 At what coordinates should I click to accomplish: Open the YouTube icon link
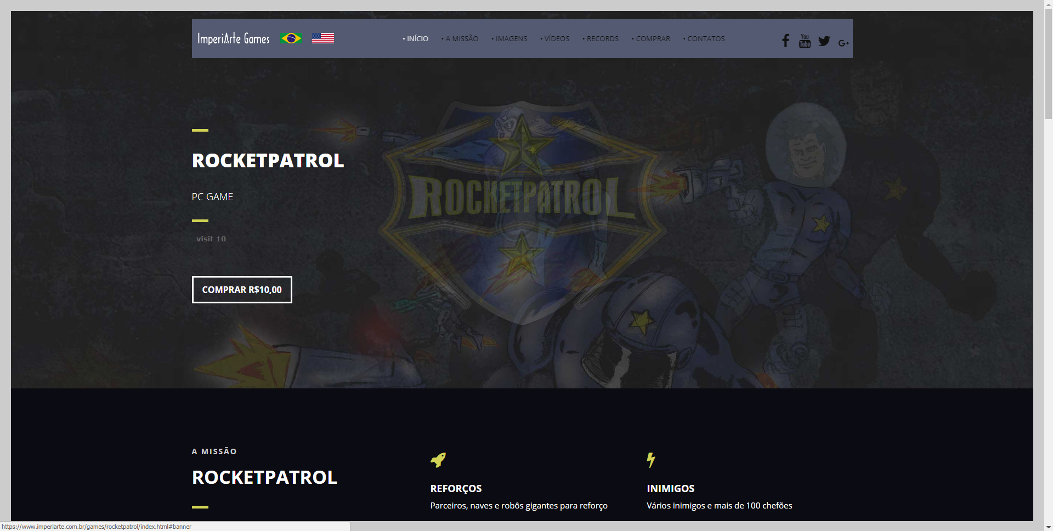[805, 41]
